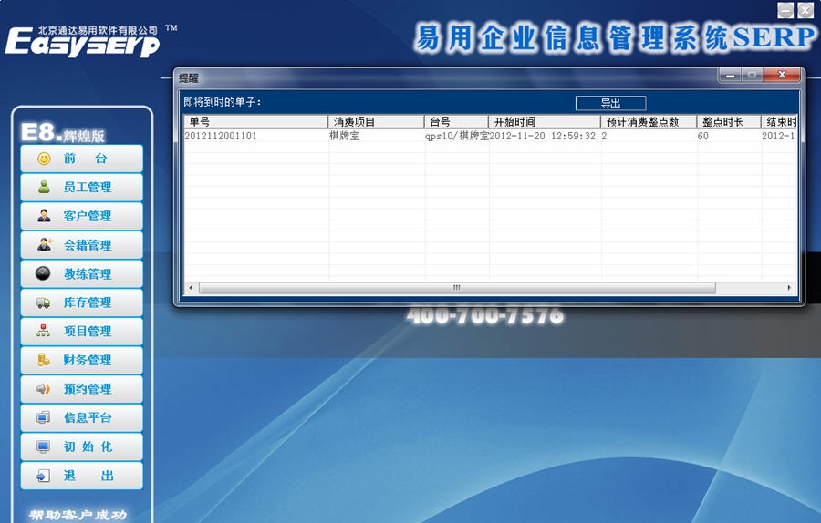The width and height of the screenshot is (821, 523).
Task: Close the 提醒 reminder dialog
Action: click(x=782, y=76)
